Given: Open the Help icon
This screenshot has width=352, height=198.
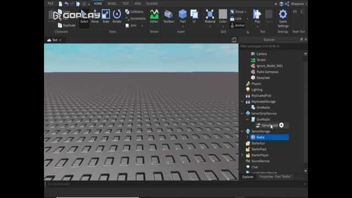Looking at the screenshot, I should point(281,4).
